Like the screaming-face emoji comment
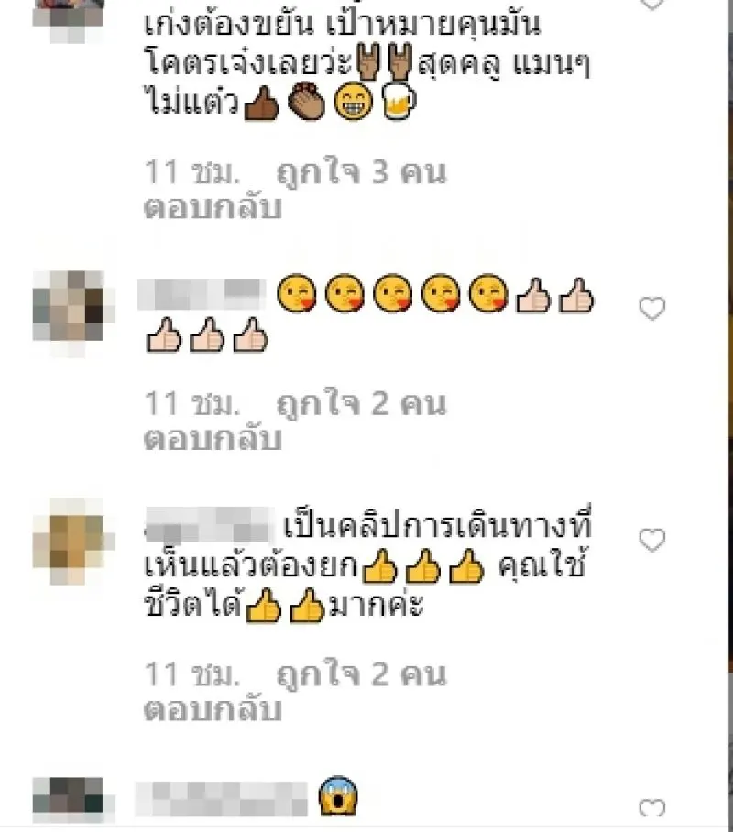Screen dimensions: 733x832 pos(651,809)
